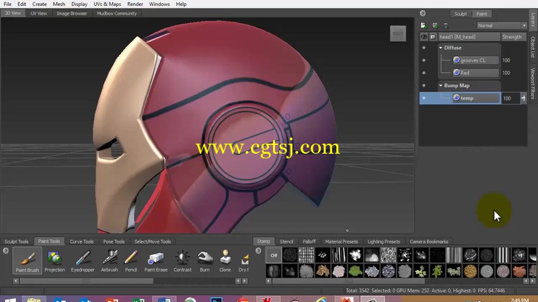The image size is (538, 302).
Task: Switch to Stencil tab
Action: (286, 242)
